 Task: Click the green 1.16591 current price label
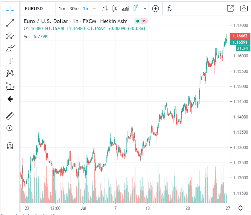240,42
